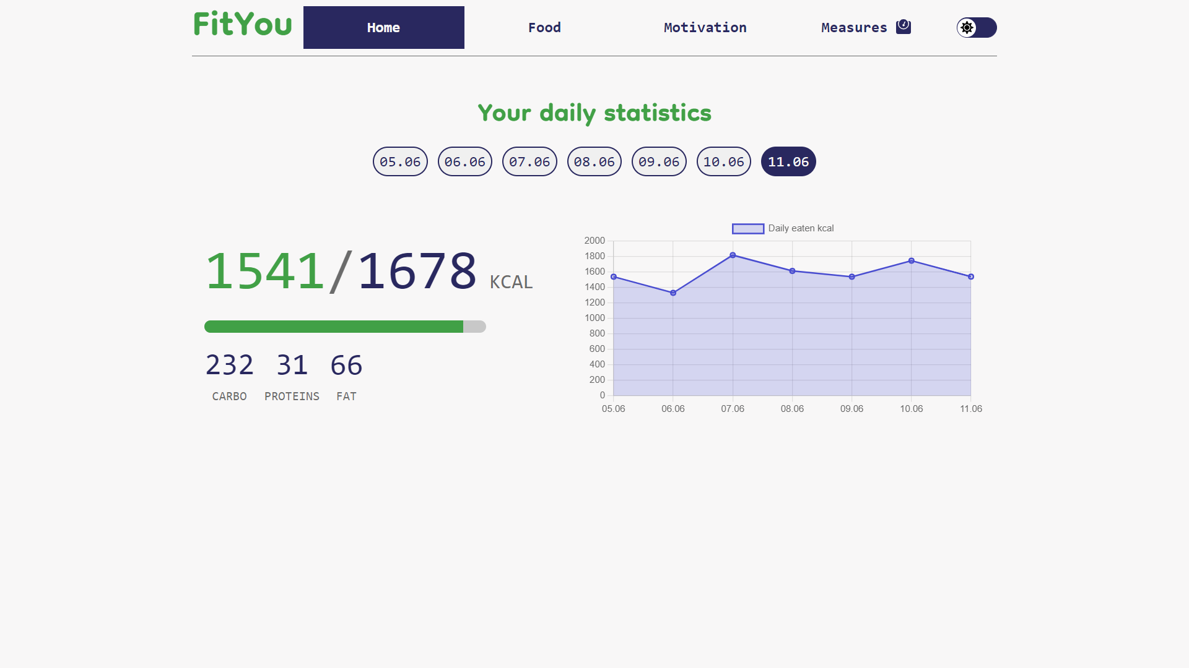
Task: Pick the 09.06 date pill
Action: coord(659,161)
